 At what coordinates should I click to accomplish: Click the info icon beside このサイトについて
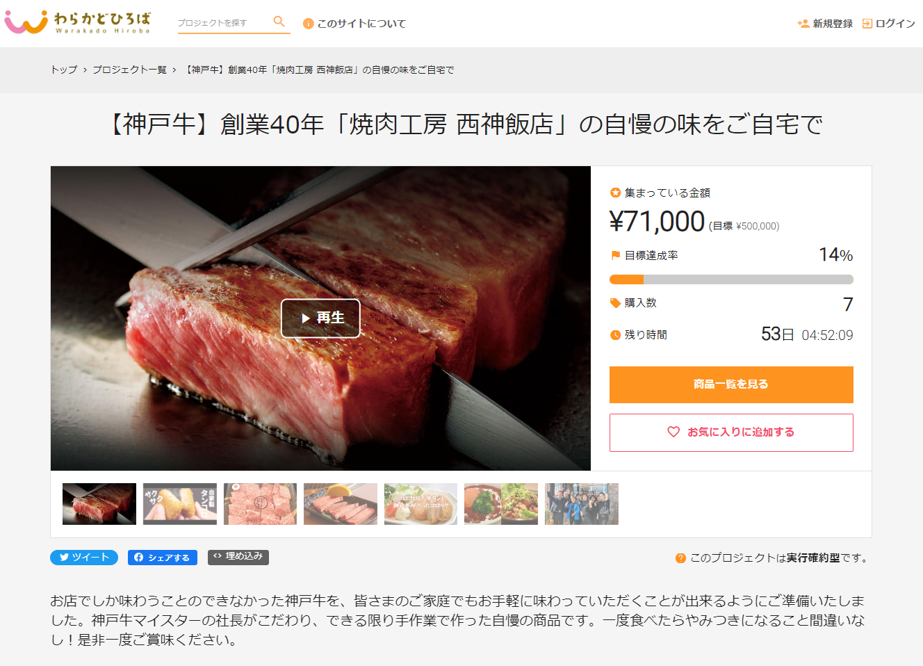(308, 24)
